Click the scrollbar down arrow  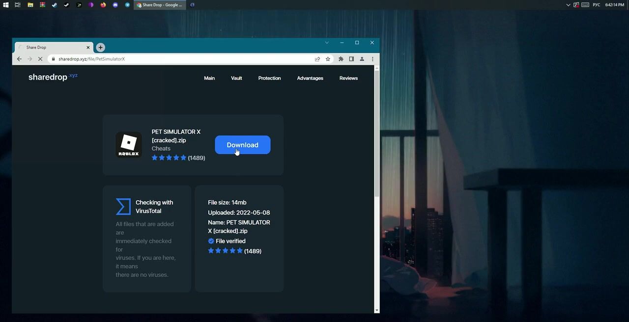pos(377,310)
